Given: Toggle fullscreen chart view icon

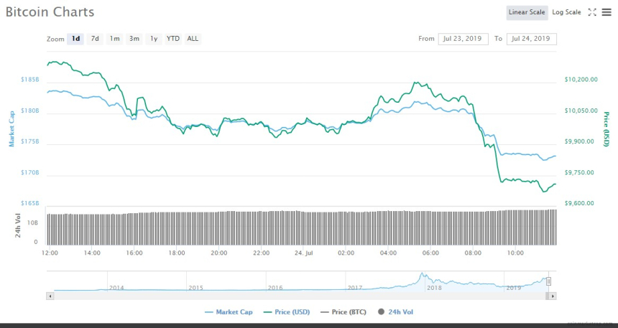Looking at the screenshot, I should (x=592, y=12).
